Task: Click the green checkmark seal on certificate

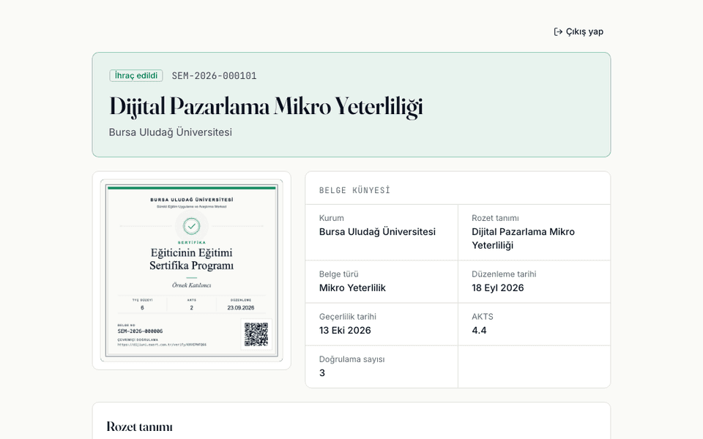Action: point(191,226)
